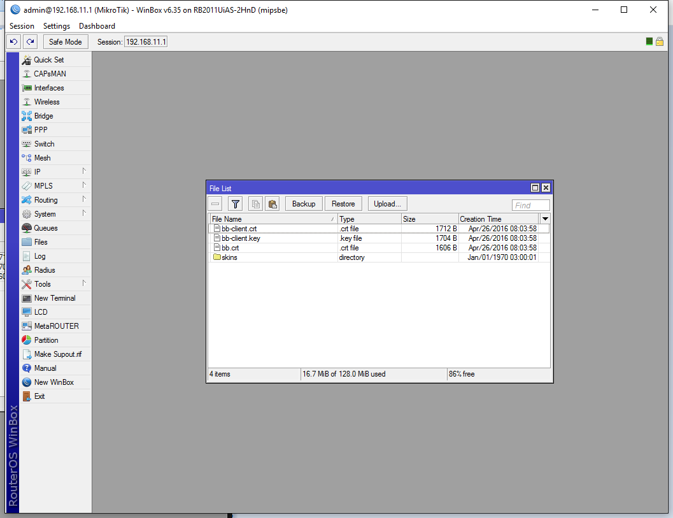Open the LCD settings

coord(55,312)
